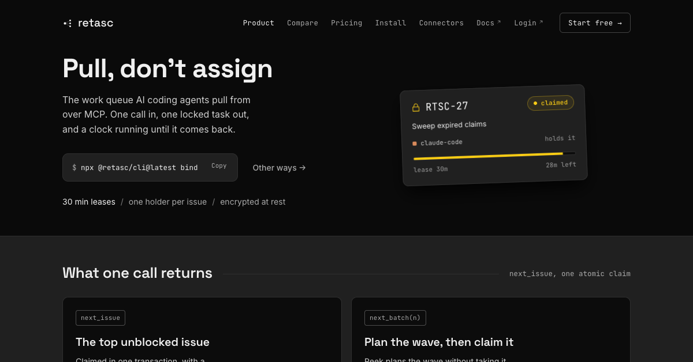Click 'encrypted at rest' text
Viewport: 693px width, 362px height.
[252, 202]
